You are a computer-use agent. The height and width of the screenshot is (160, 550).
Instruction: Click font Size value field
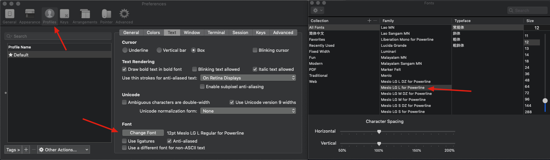tap(537, 28)
